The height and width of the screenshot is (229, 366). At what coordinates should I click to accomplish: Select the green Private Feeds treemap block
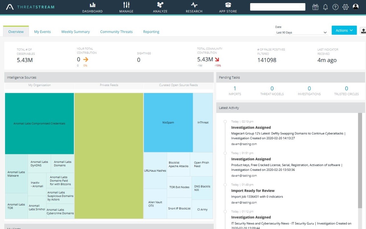(x=109, y=156)
